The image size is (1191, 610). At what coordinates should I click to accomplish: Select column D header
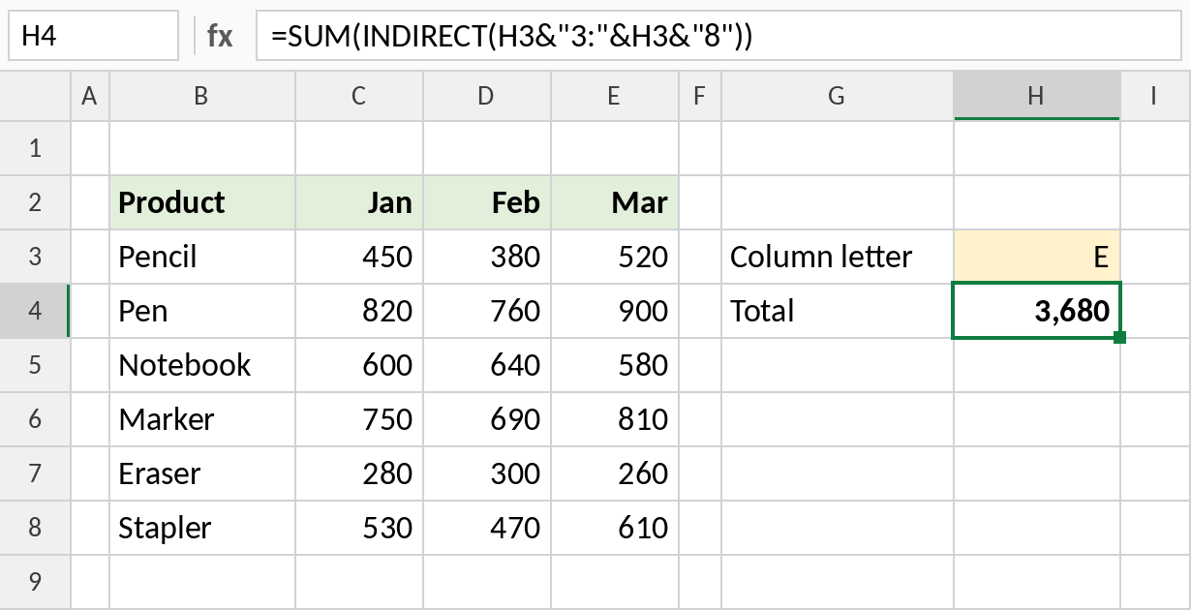(x=487, y=95)
